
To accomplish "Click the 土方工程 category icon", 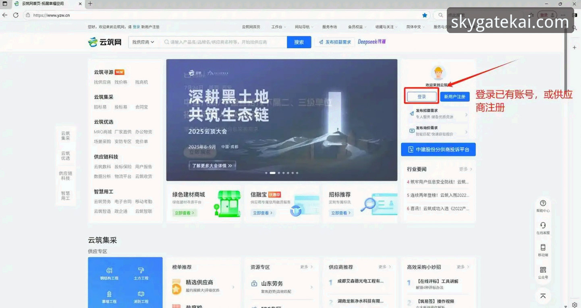I will (141, 270).
